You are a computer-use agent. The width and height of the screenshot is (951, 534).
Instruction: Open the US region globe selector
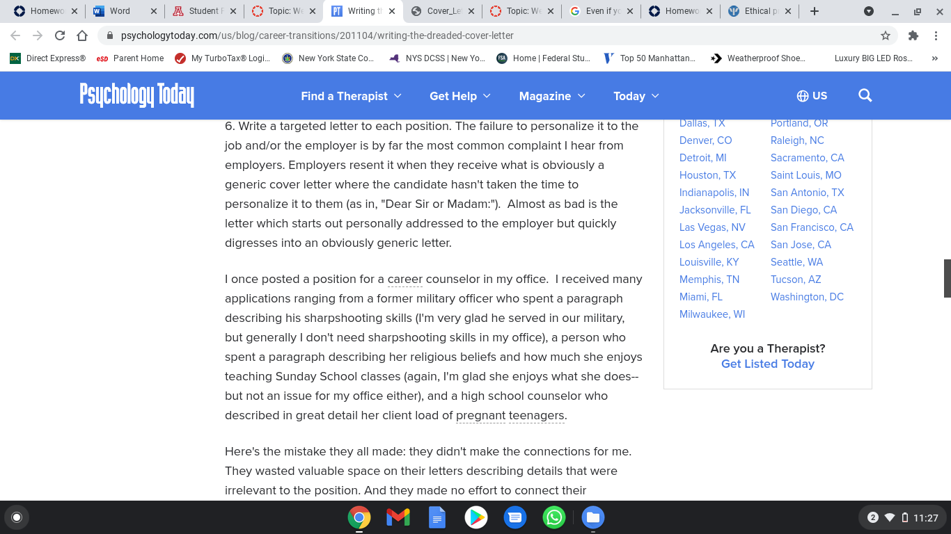[x=812, y=96]
